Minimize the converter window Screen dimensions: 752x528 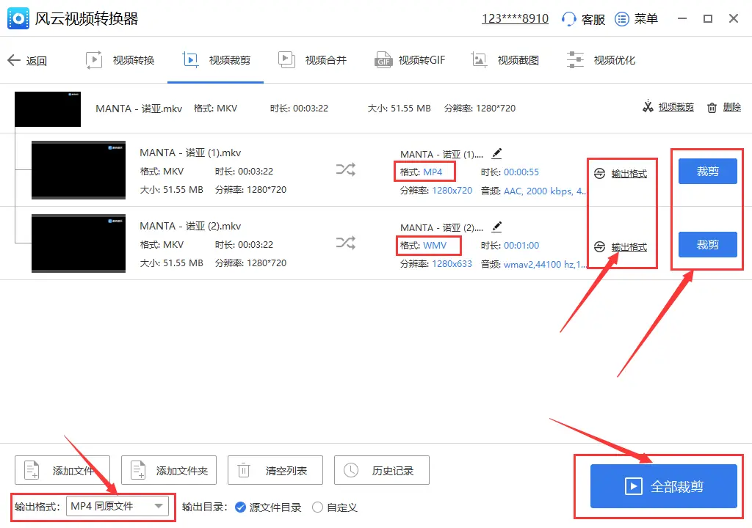[x=682, y=18]
